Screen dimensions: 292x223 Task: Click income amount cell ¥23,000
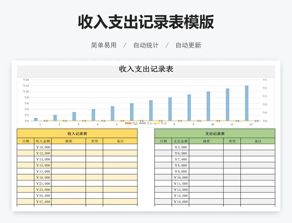(x=43, y=190)
